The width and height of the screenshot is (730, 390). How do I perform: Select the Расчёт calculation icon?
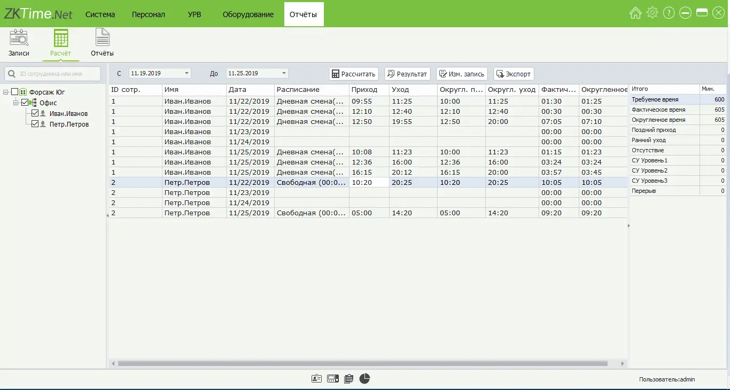coord(60,38)
